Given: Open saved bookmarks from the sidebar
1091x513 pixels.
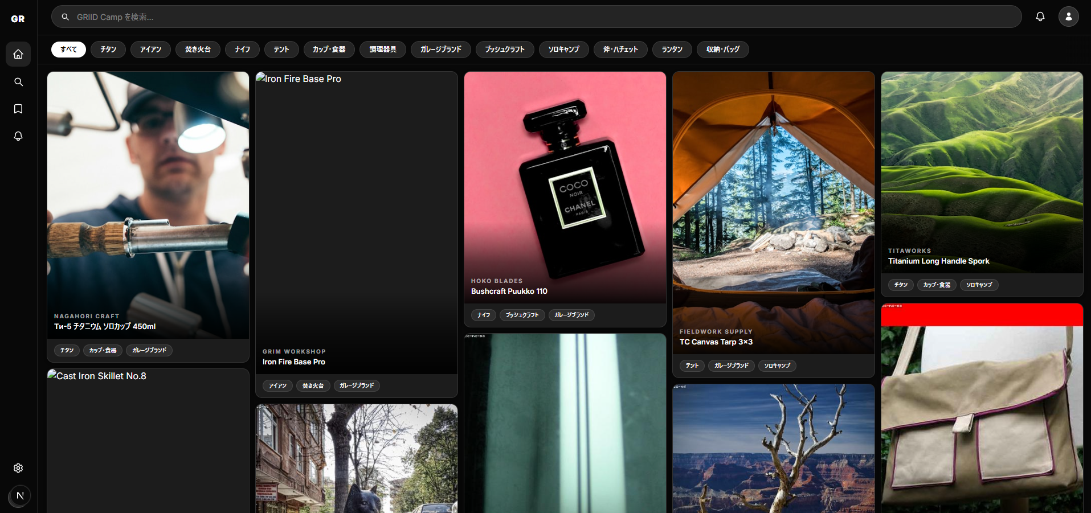Looking at the screenshot, I should pos(18,109).
